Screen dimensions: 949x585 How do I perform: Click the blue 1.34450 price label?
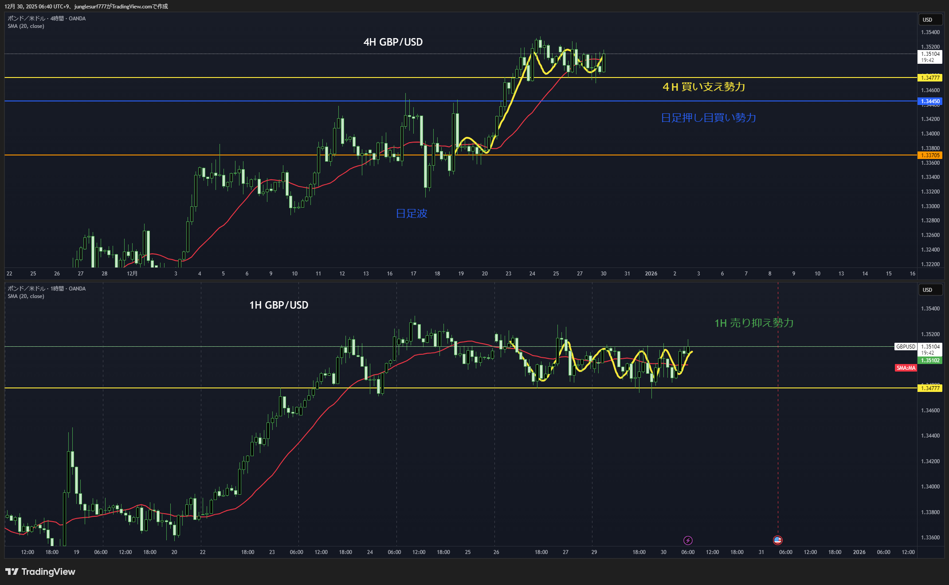(x=930, y=101)
